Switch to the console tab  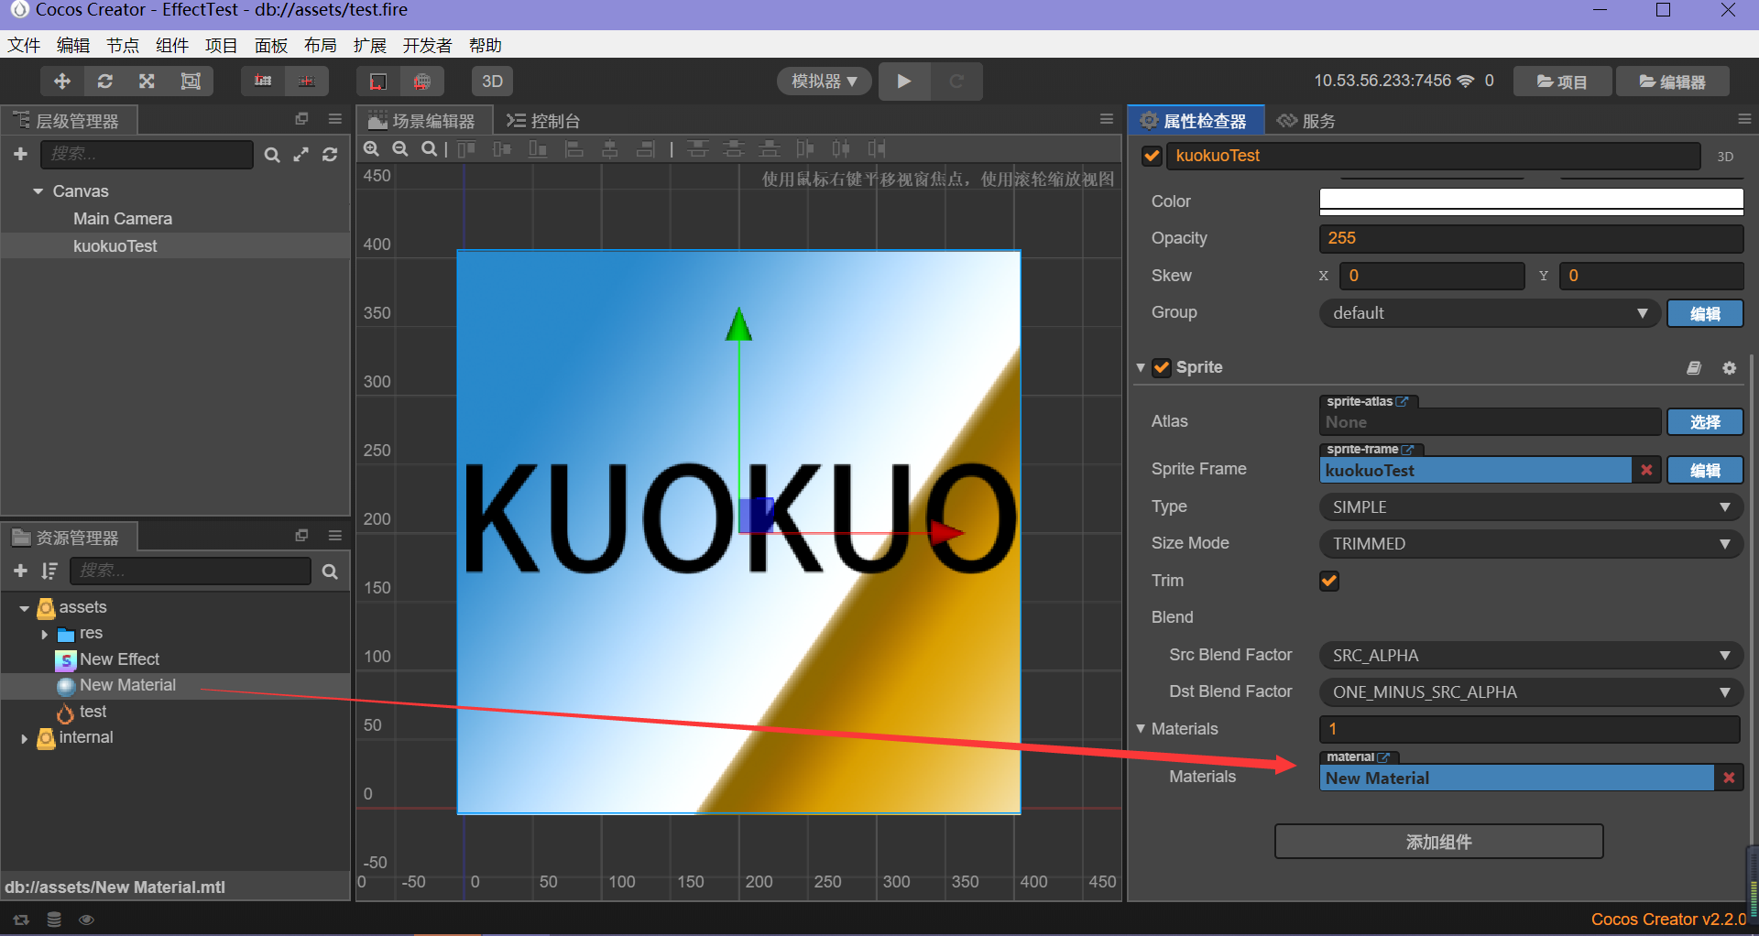(x=544, y=121)
